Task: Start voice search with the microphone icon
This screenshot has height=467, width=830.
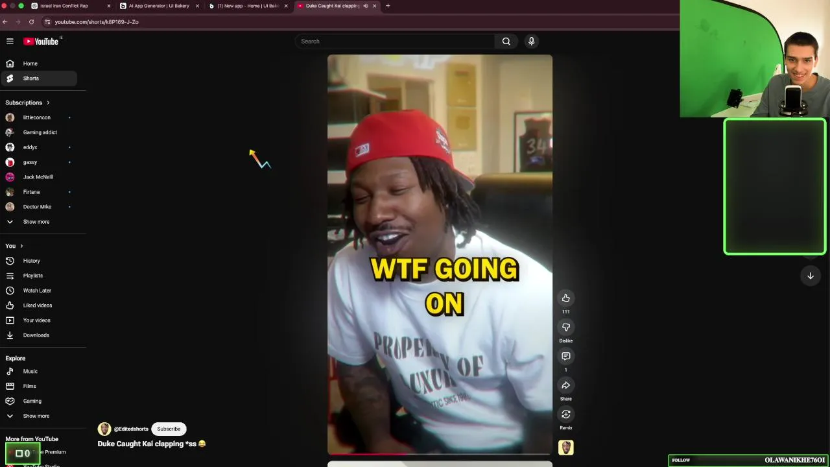Action: 531,42
